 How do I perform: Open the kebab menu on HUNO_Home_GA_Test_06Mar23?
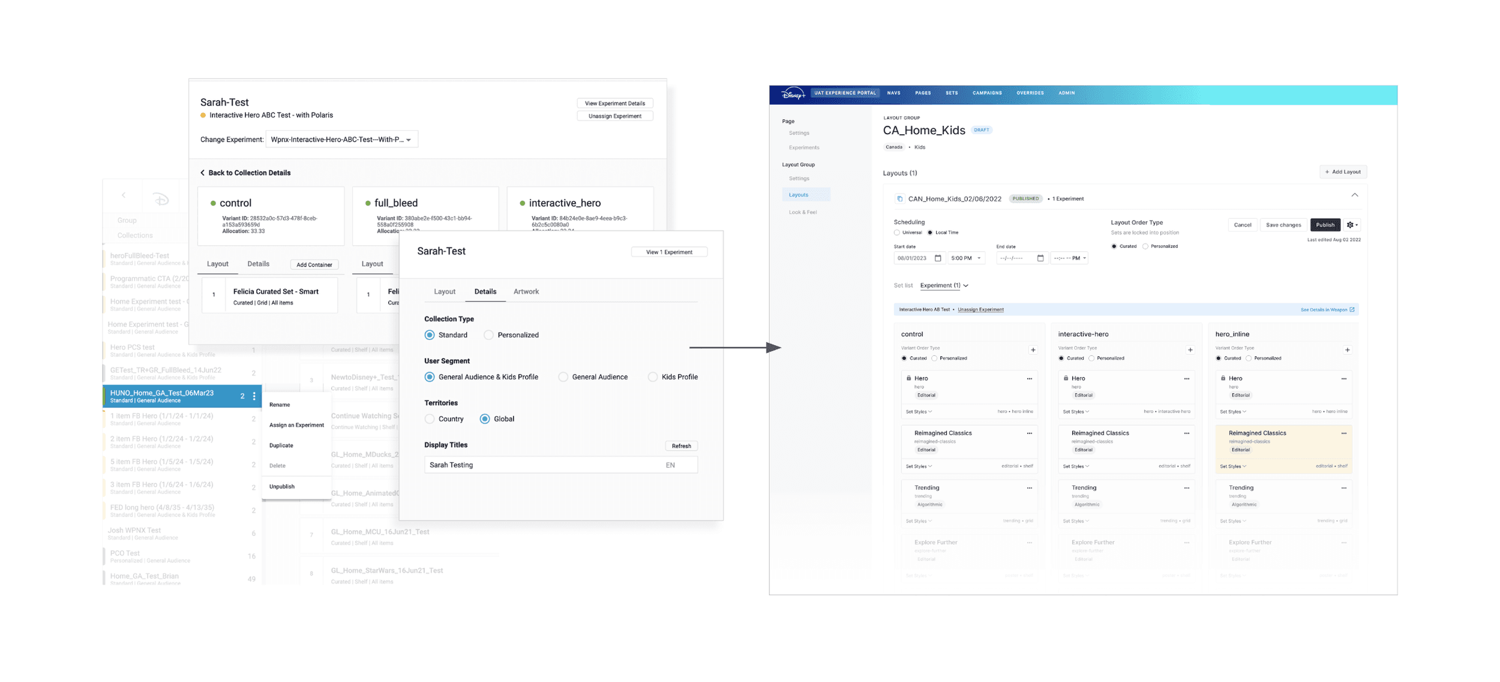tap(254, 396)
